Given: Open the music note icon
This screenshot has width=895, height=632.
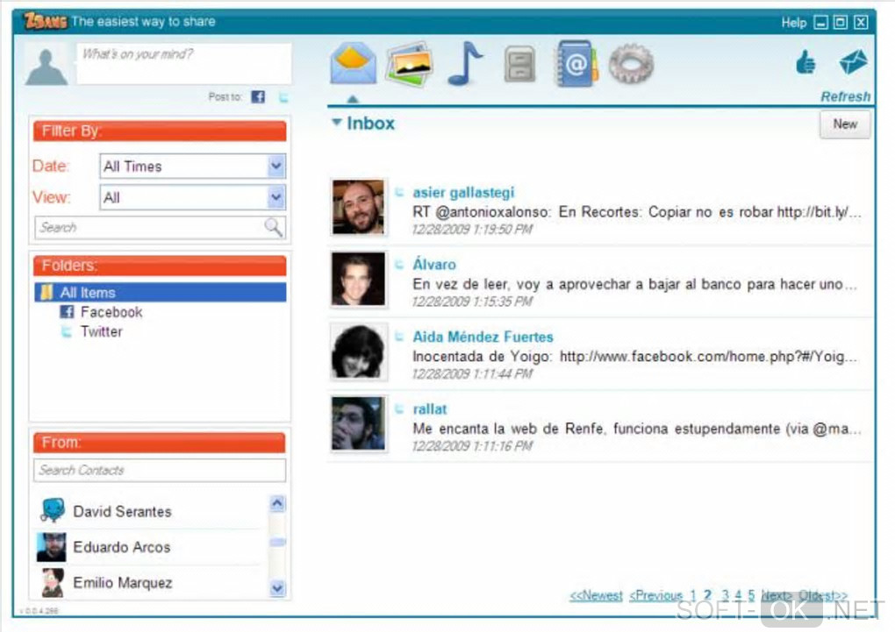Looking at the screenshot, I should click(465, 64).
